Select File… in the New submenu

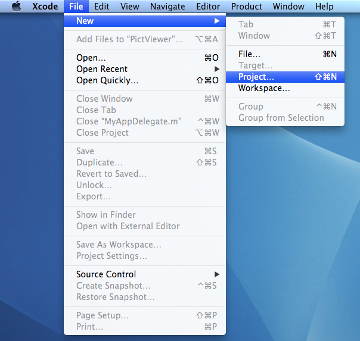pos(285,54)
